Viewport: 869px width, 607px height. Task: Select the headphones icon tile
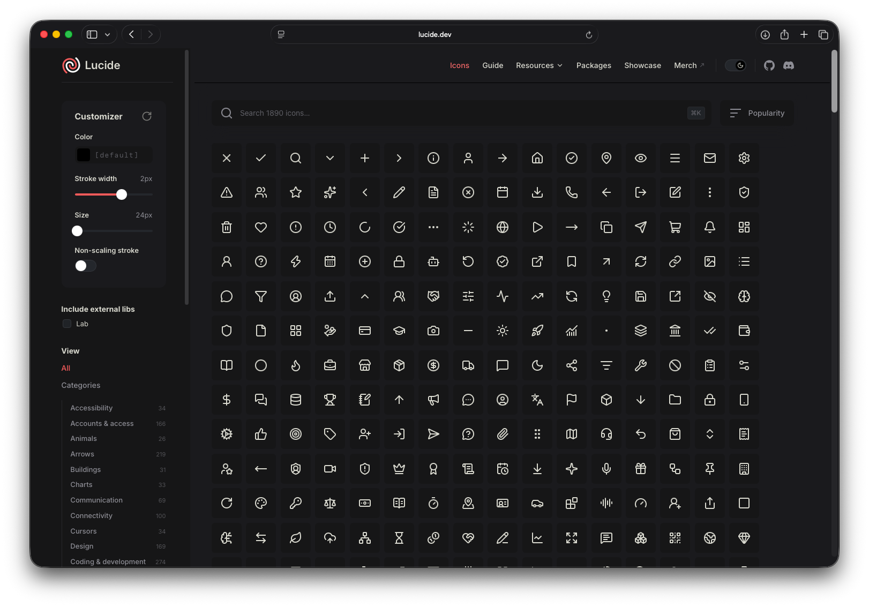pos(606,434)
